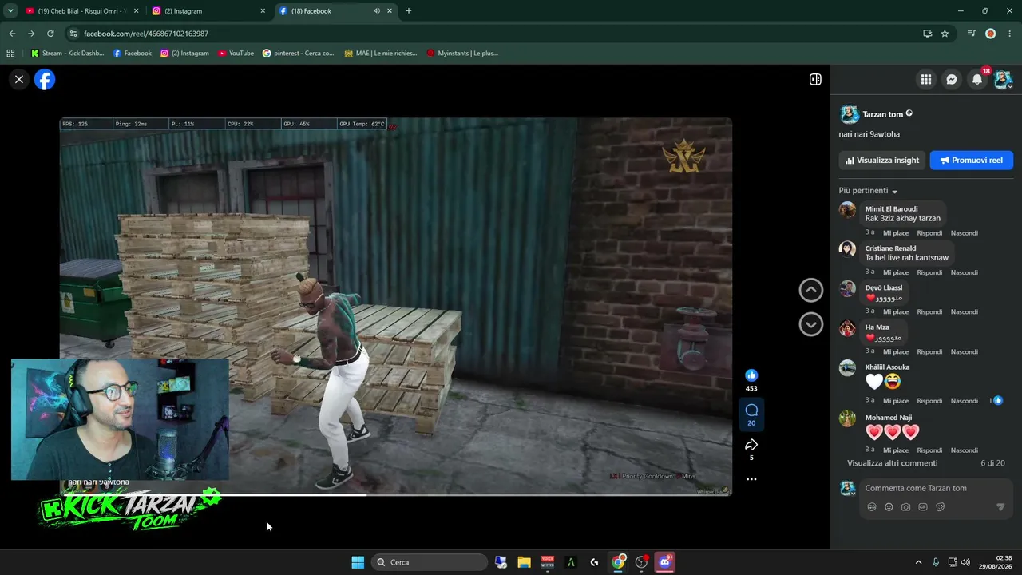Open the Chrome three-dot menu

(x=1009, y=34)
